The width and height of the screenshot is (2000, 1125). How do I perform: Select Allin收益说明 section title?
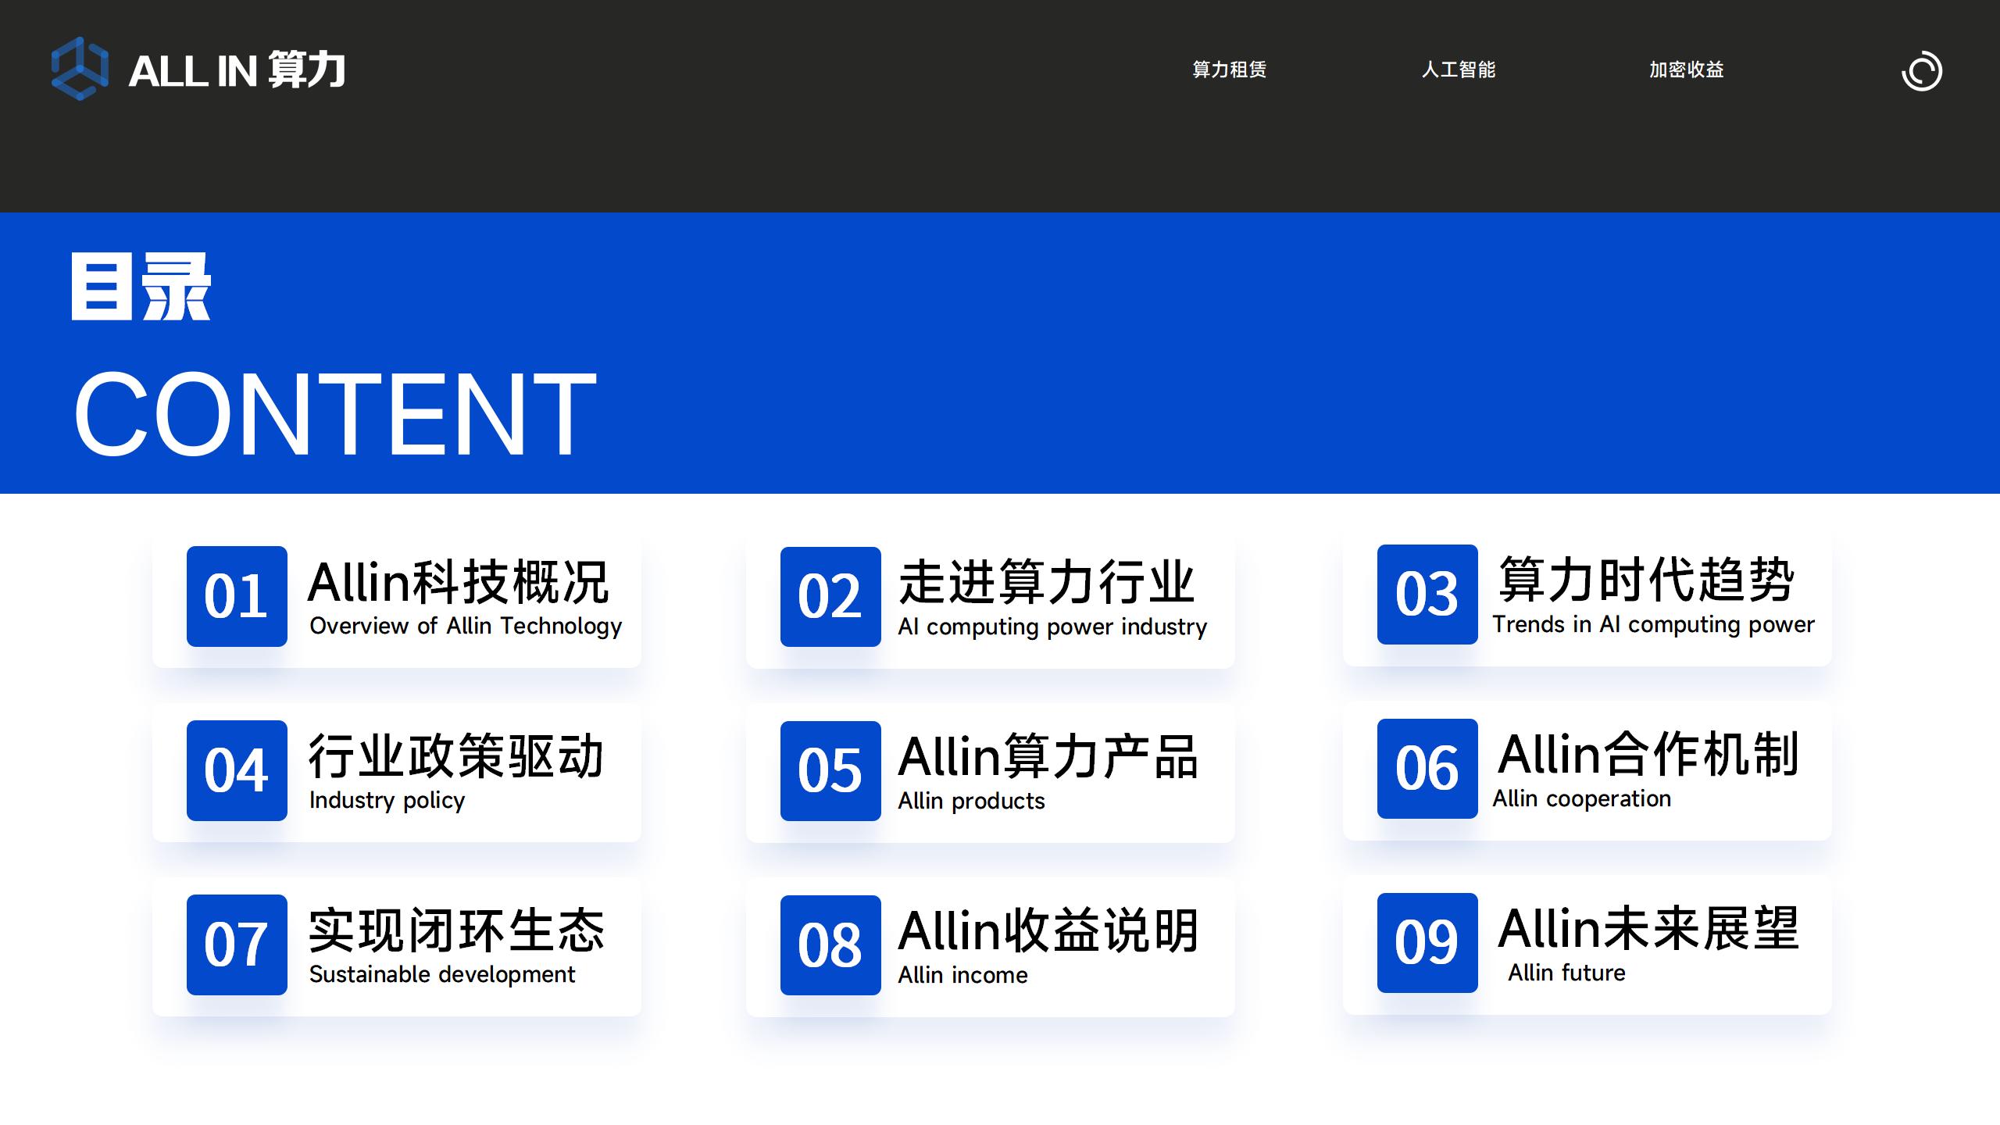tap(1048, 930)
